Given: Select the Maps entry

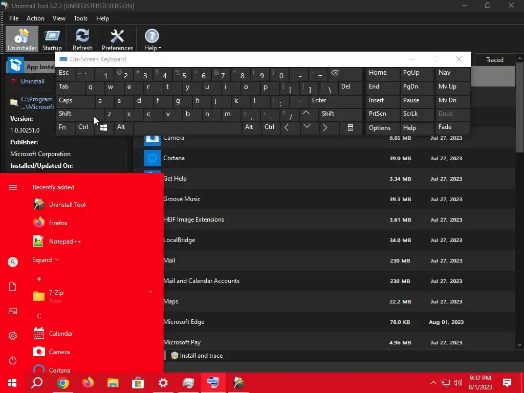Looking at the screenshot, I should 324,301.
